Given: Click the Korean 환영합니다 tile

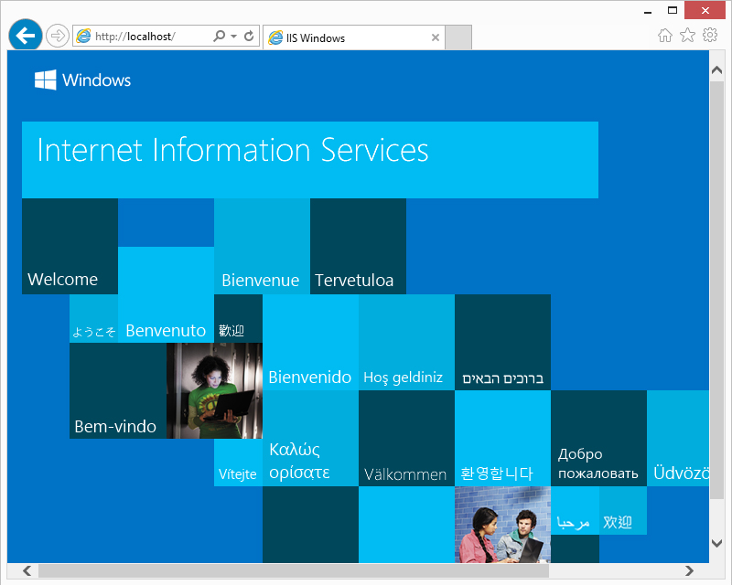Looking at the screenshot, I should pos(502,439).
